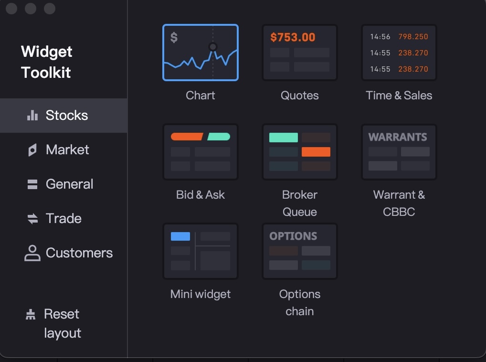
Task: Switch to the Market tab
Action: click(x=67, y=150)
